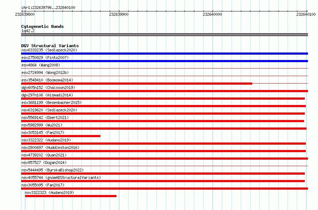Click ruler position 232639900

[x=119, y=14]
